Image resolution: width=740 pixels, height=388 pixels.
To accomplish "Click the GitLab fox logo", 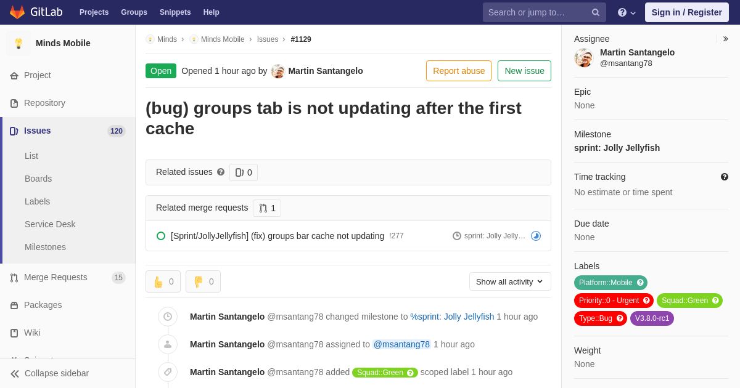I will coord(17,12).
